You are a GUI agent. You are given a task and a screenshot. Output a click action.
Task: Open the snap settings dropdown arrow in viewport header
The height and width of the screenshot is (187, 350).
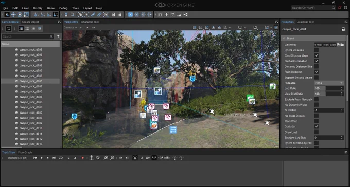click(x=230, y=27)
